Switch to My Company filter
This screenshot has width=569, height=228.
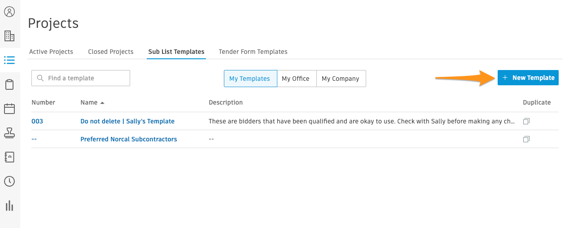pos(340,79)
